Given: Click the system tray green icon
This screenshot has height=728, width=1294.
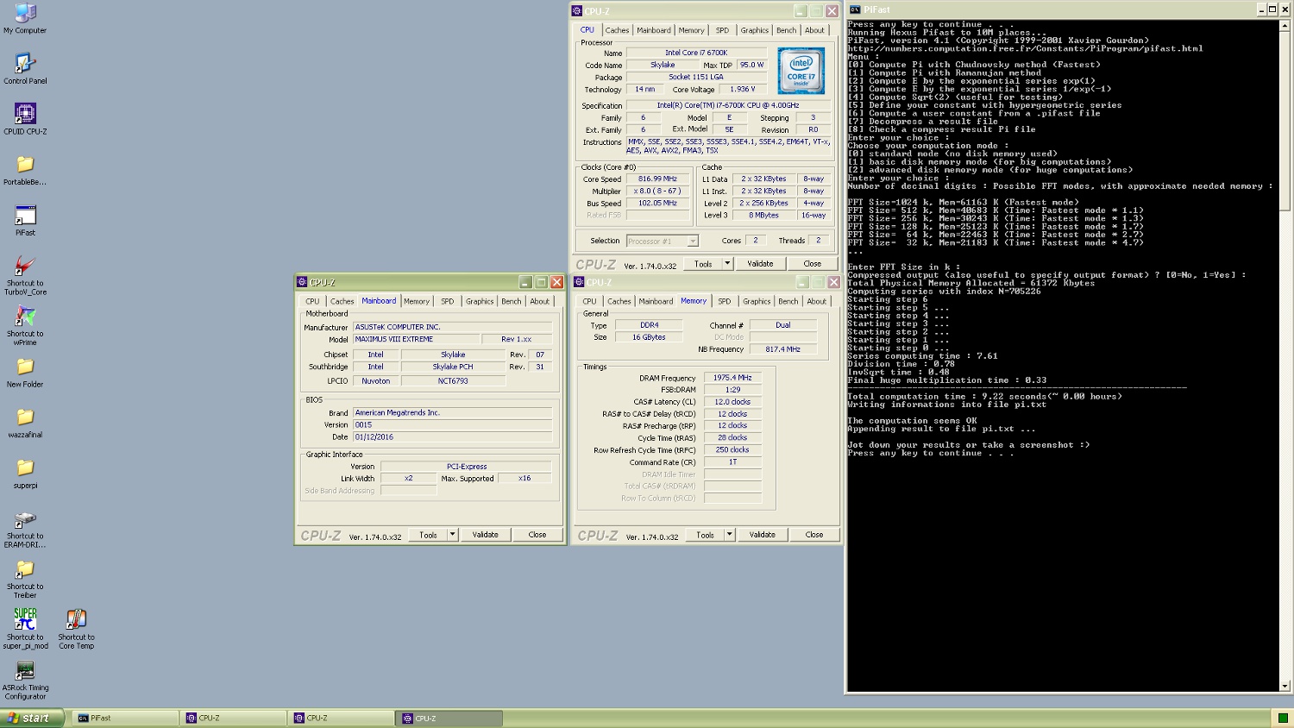Looking at the screenshot, I should point(1283,718).
